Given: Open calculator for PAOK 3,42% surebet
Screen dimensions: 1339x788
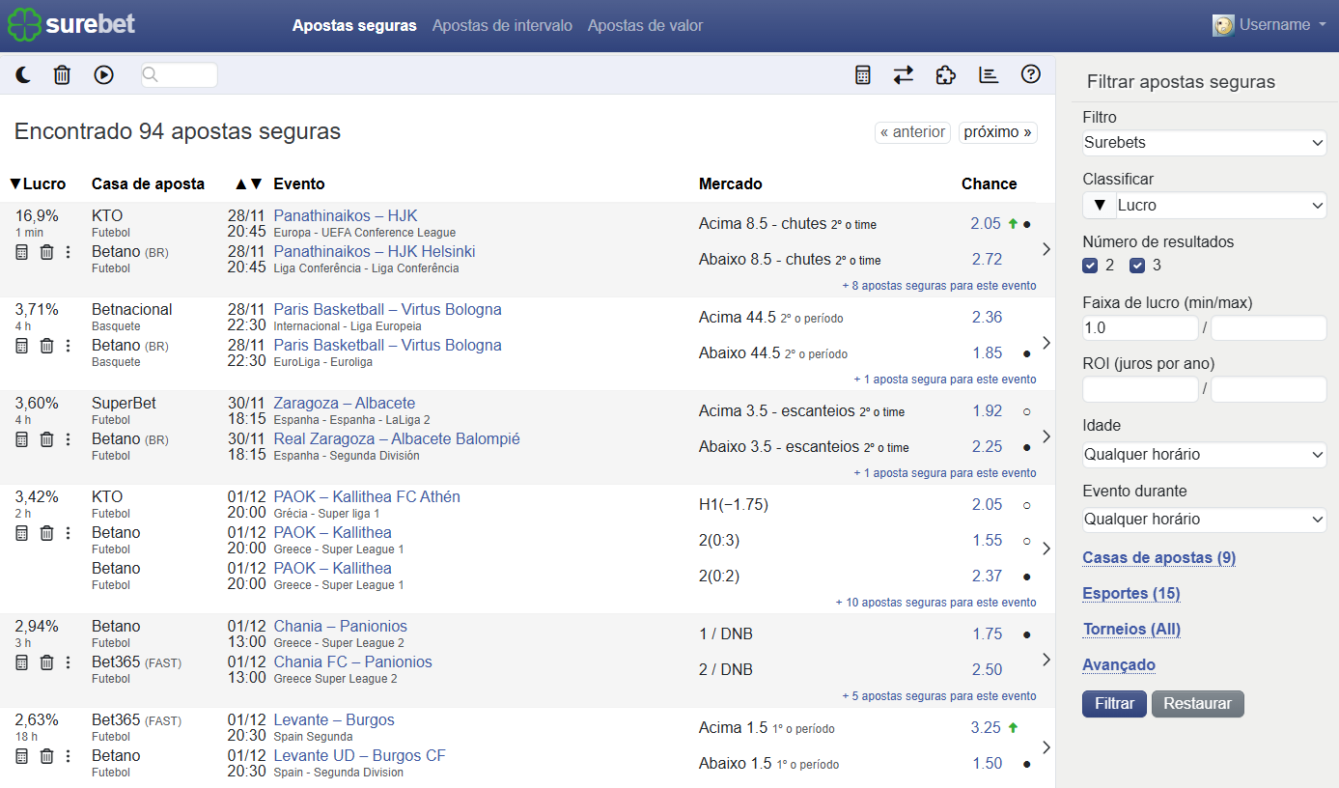Looking at the screenshot, I should (22, 533).
